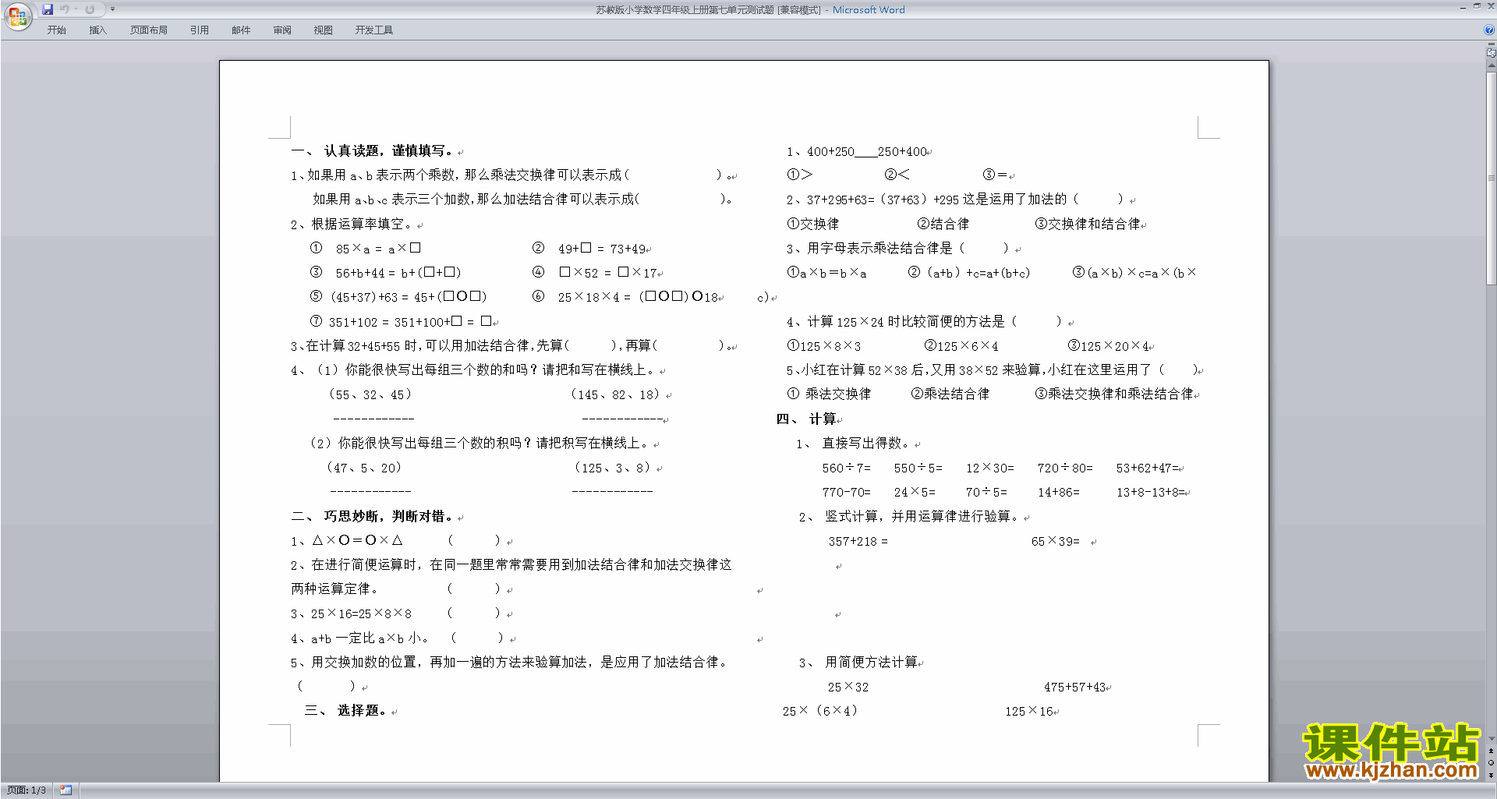Click the expression 357+218 =

(x=858, y=541)
